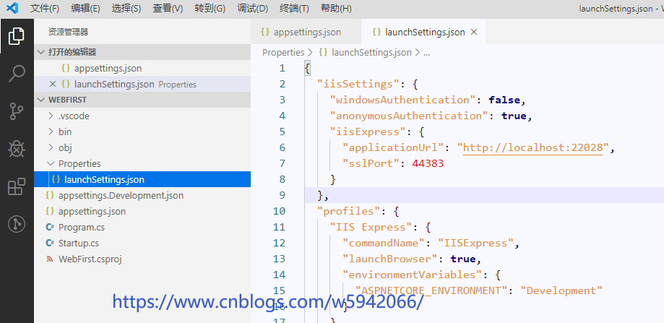Open the Run and Debug view icon

[16, 149]
